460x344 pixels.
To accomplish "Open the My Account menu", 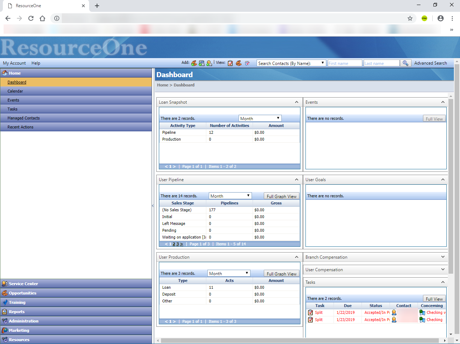I will tap(14, 63).
